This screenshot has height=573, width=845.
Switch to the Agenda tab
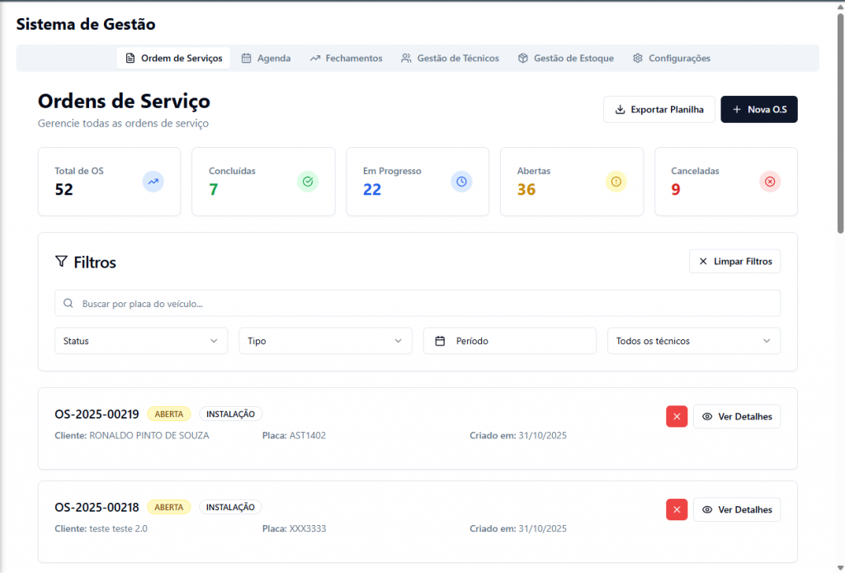(x=266, y=59)
